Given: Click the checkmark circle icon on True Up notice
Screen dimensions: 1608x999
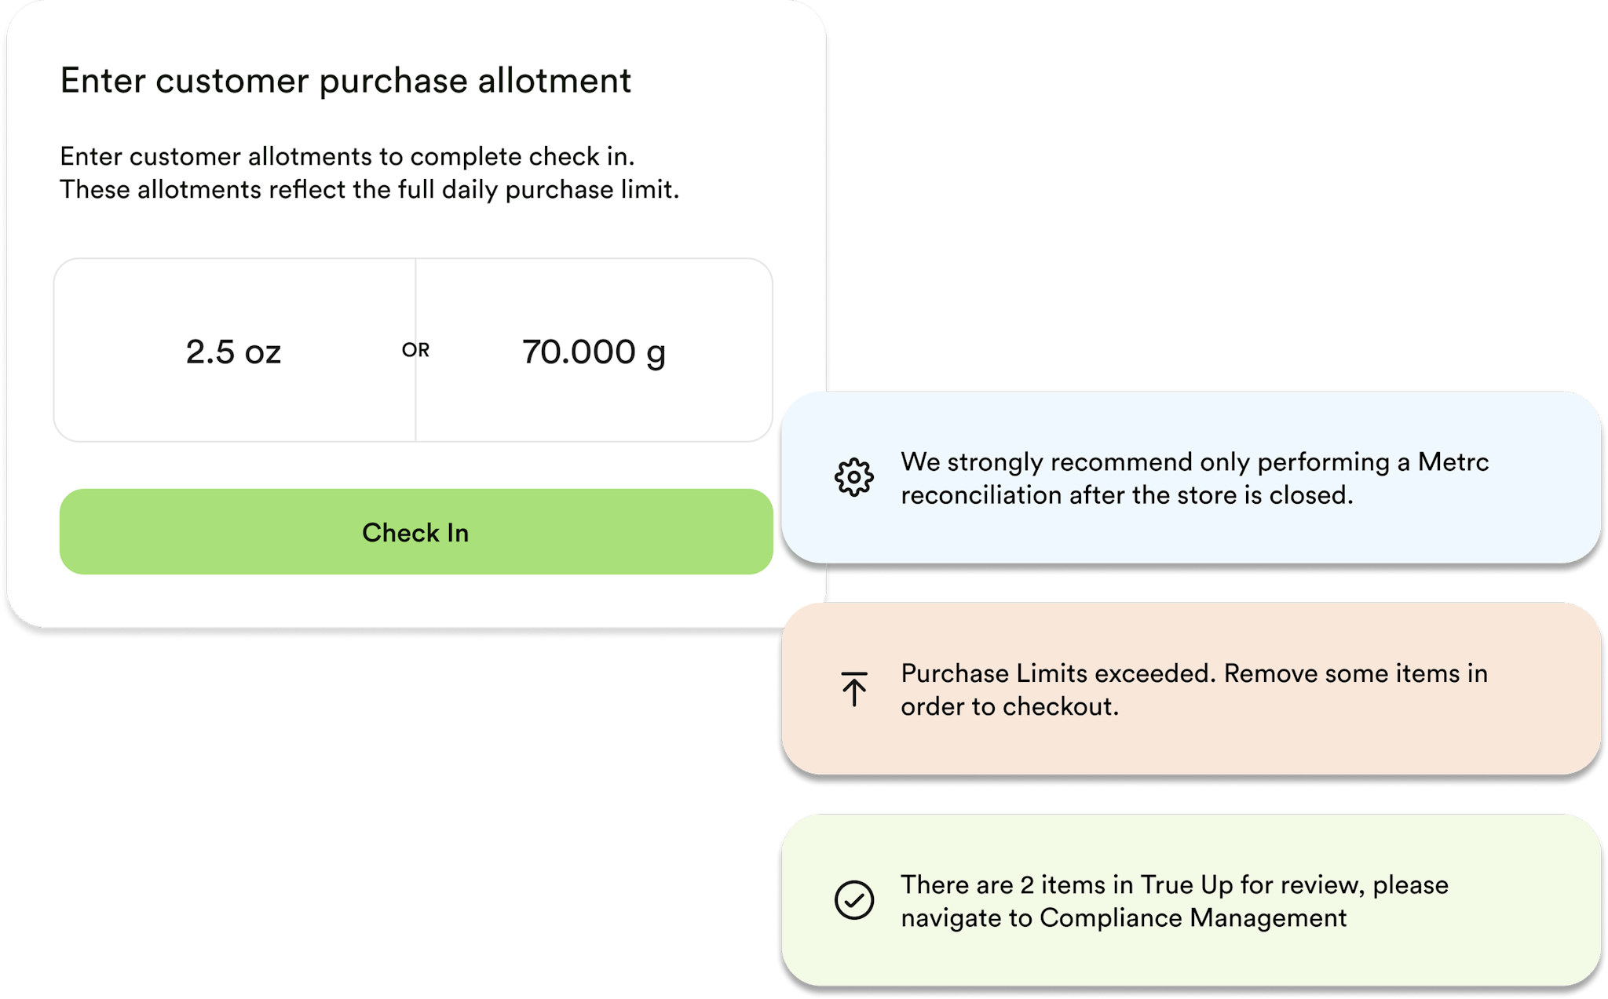Looking at the screenshot, I should coord(855,900).
